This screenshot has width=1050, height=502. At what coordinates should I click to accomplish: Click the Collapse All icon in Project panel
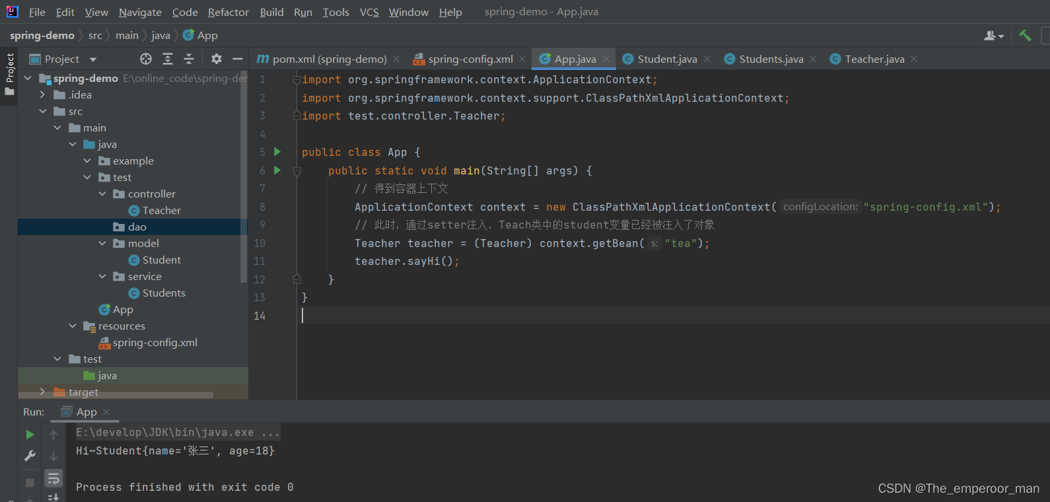pos(189,59)
